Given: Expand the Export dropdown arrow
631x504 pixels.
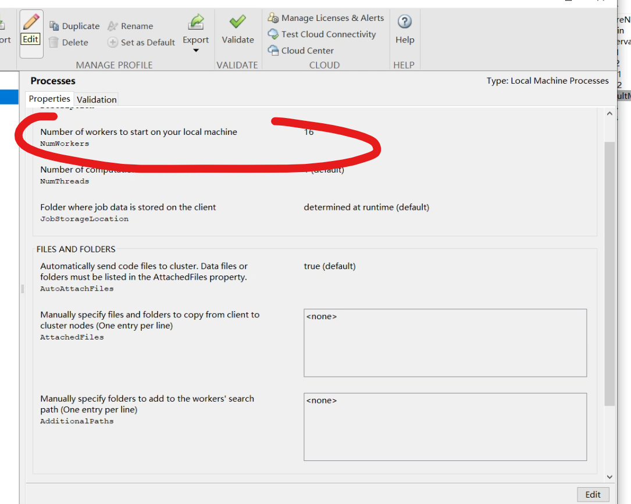Looking at the screenshot, I should pos(196,51).
